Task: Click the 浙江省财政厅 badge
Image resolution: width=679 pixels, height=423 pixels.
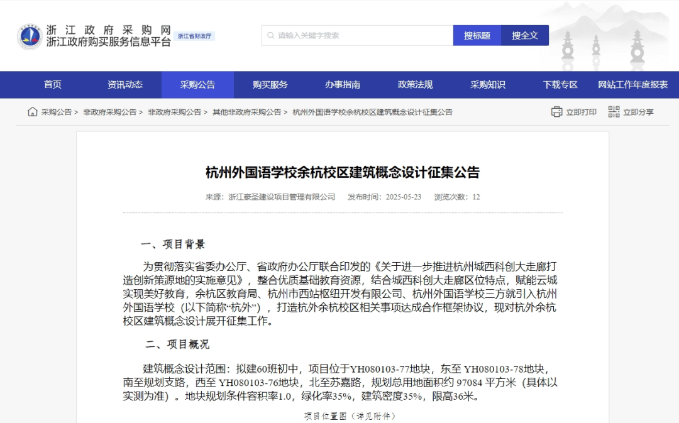Action: pos(194,36)
